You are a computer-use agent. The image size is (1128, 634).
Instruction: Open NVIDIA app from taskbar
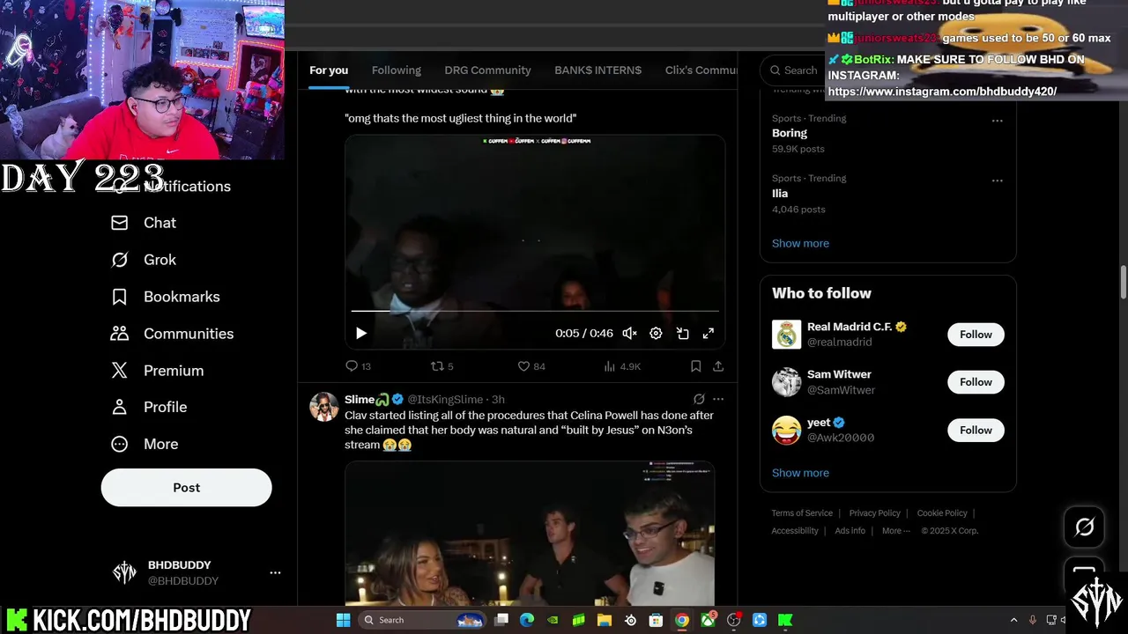[553, 620]
